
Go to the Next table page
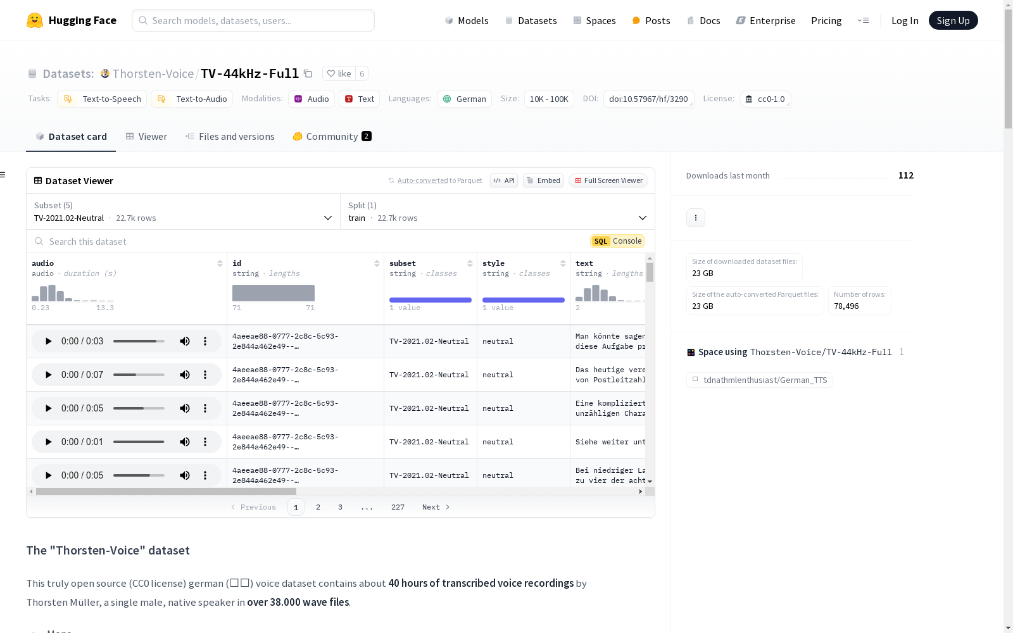coord(436,507)
